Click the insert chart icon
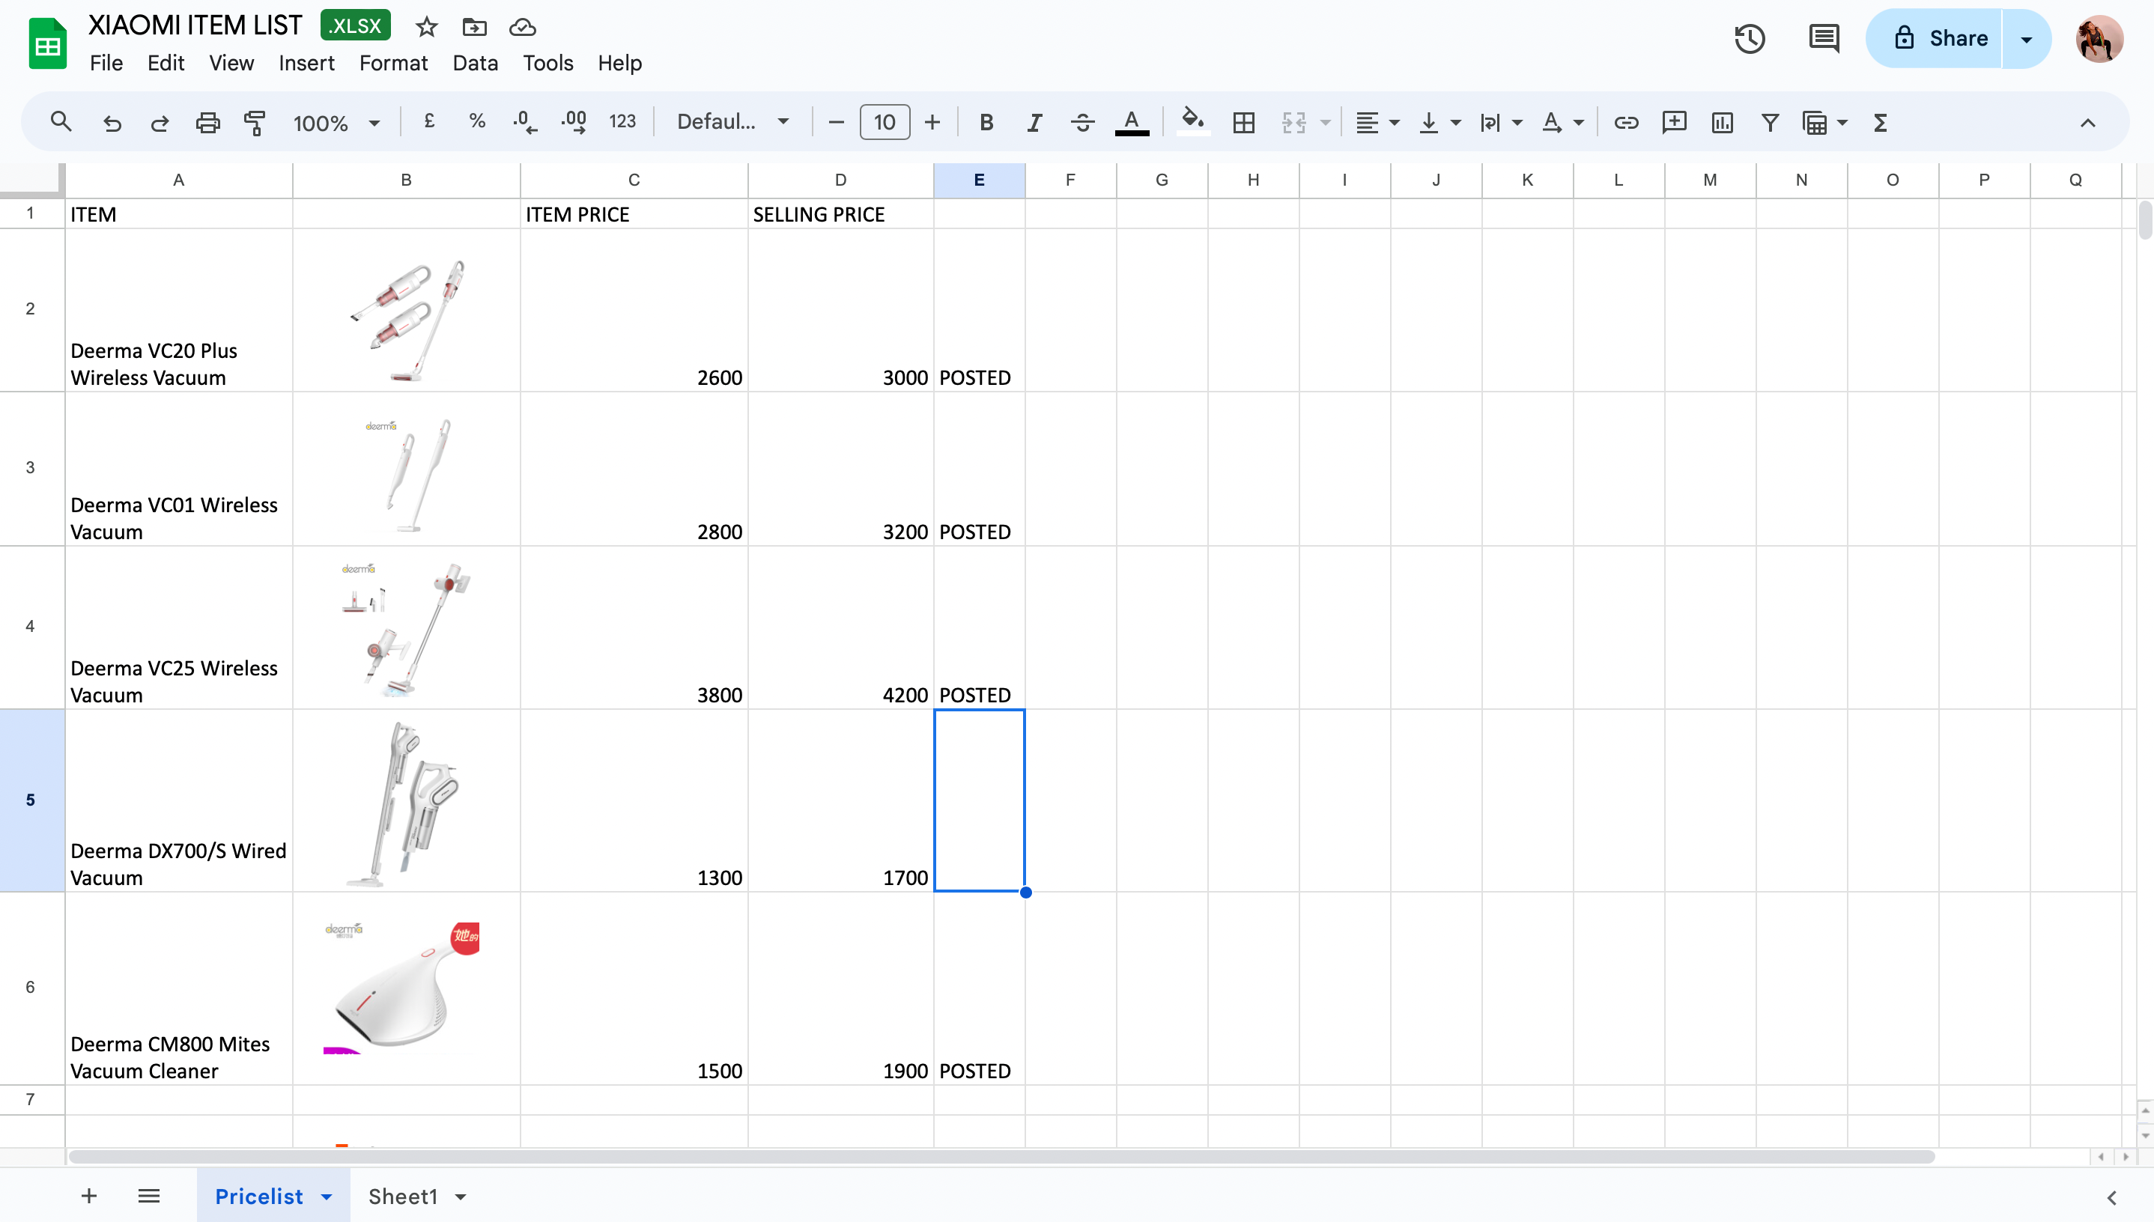This screenshot has height=1222, width=2154. [x=1722, y=123]
